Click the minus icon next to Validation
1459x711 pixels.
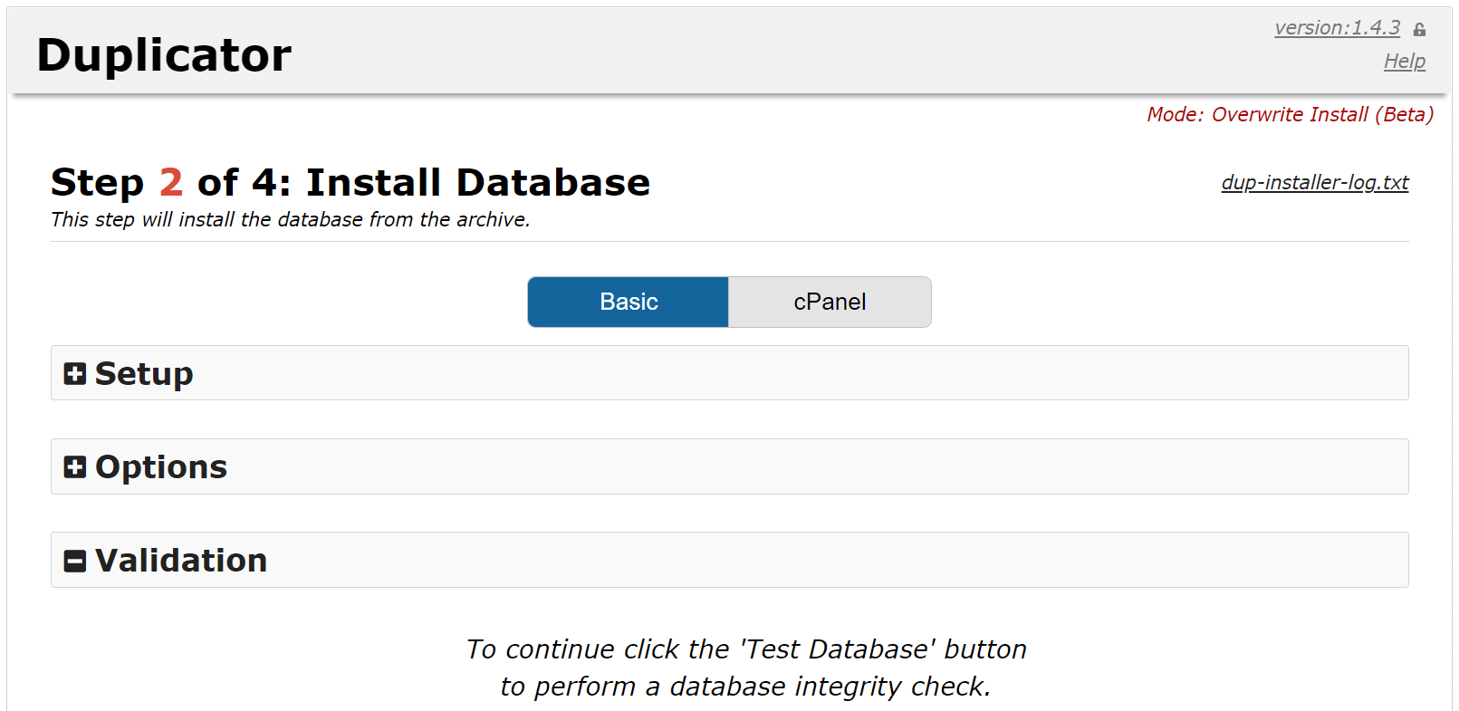tap(75, 561)
